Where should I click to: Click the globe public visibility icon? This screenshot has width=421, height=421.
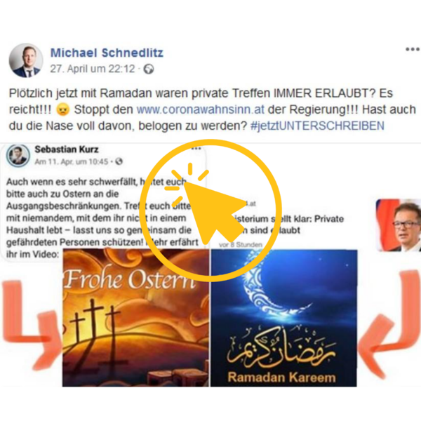pos(149,69)
